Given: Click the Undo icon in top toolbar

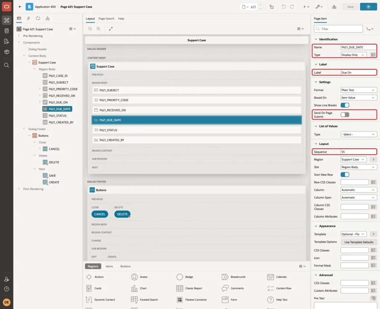Looking at the screenshot, I should point(283,7).
